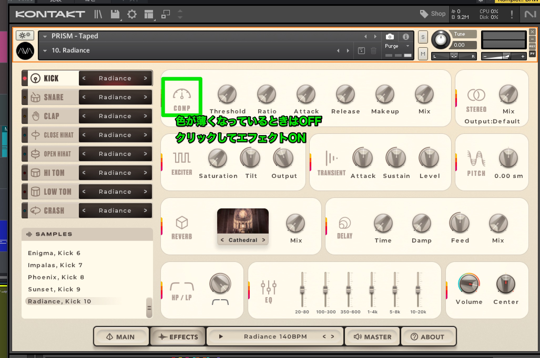The image size is (540, 358).
Task: Open the Kontakt library browser icon
Action: (x=98, y=14)
